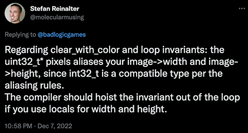Viewport: 248px width, 133px height.
Task: Open the Stefan Reinalter display name link
Action: [x=55, y=9]
